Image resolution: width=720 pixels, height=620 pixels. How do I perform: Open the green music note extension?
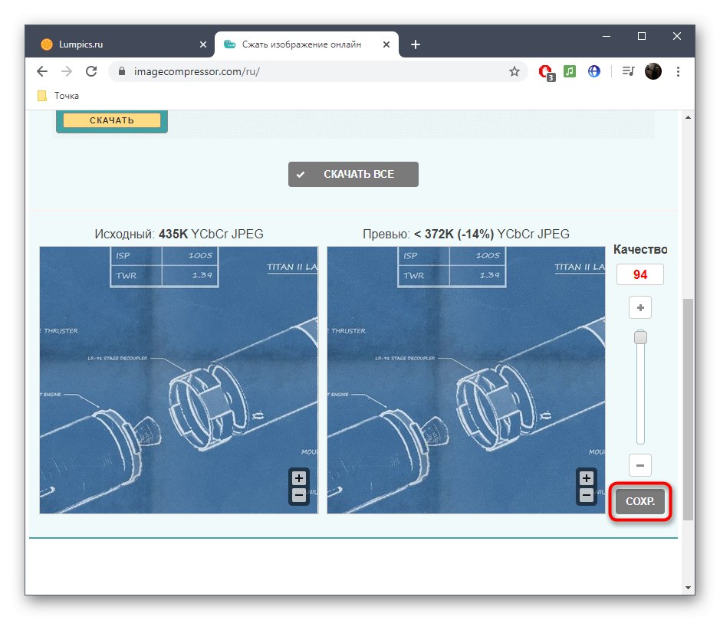pos(570,71)
